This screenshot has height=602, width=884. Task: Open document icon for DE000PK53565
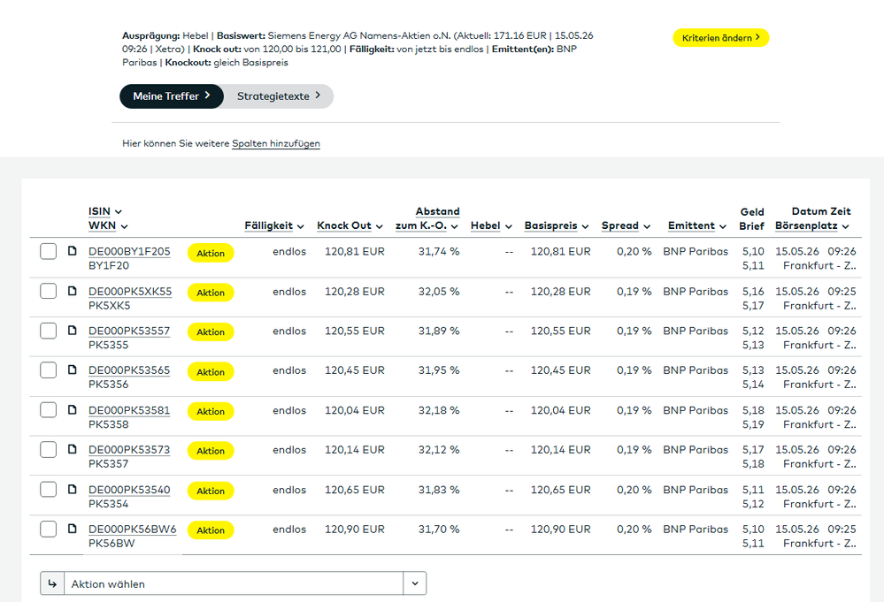click(73, 370)
